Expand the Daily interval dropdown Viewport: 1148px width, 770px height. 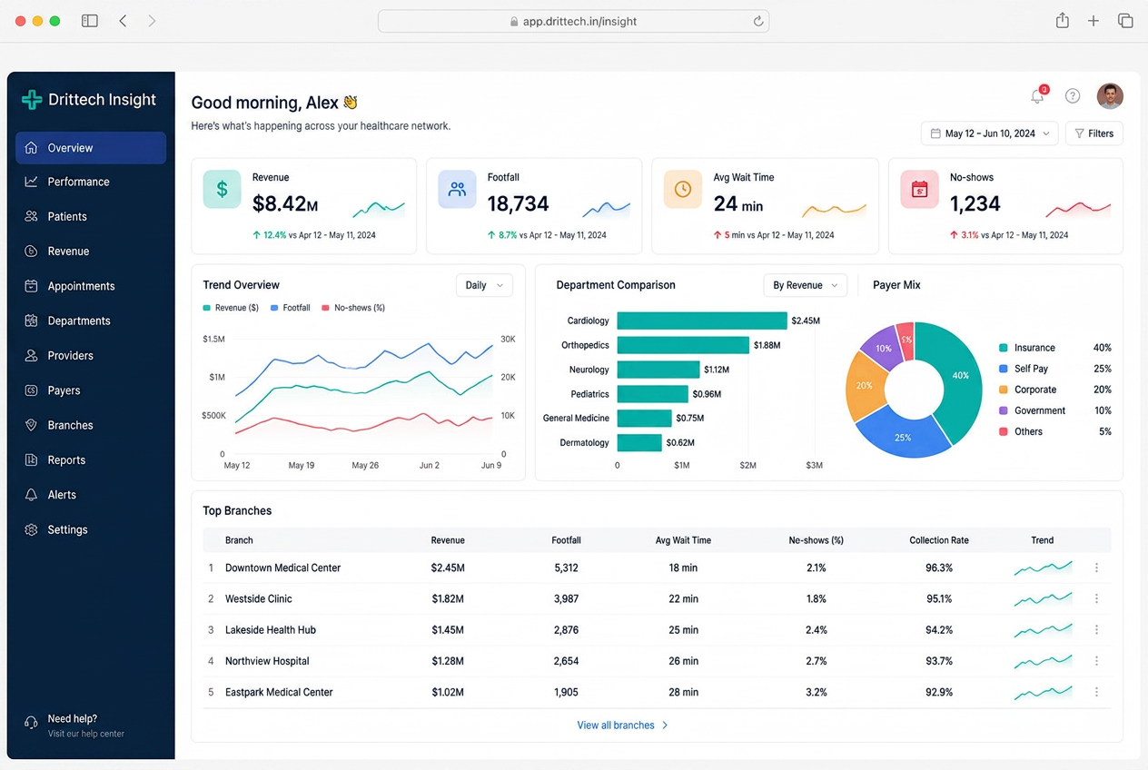(x=484, y=285)
